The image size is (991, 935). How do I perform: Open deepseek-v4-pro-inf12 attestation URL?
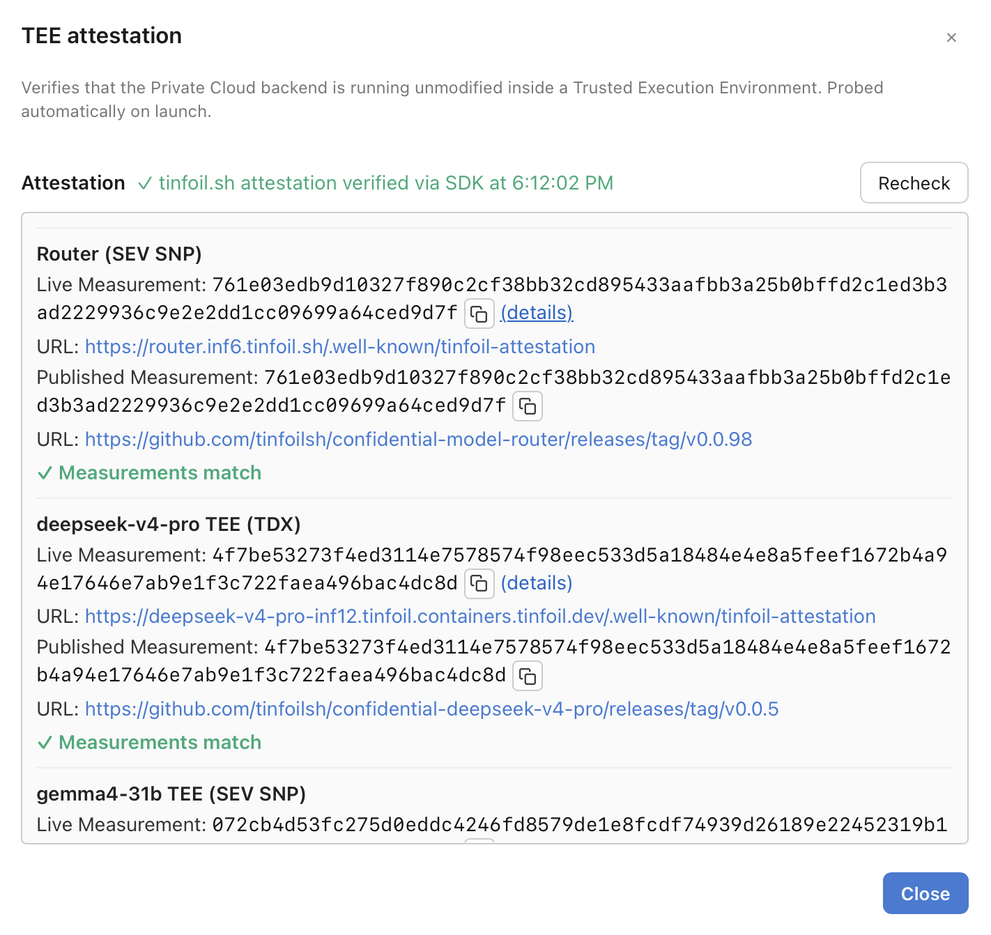pos(480,616)
